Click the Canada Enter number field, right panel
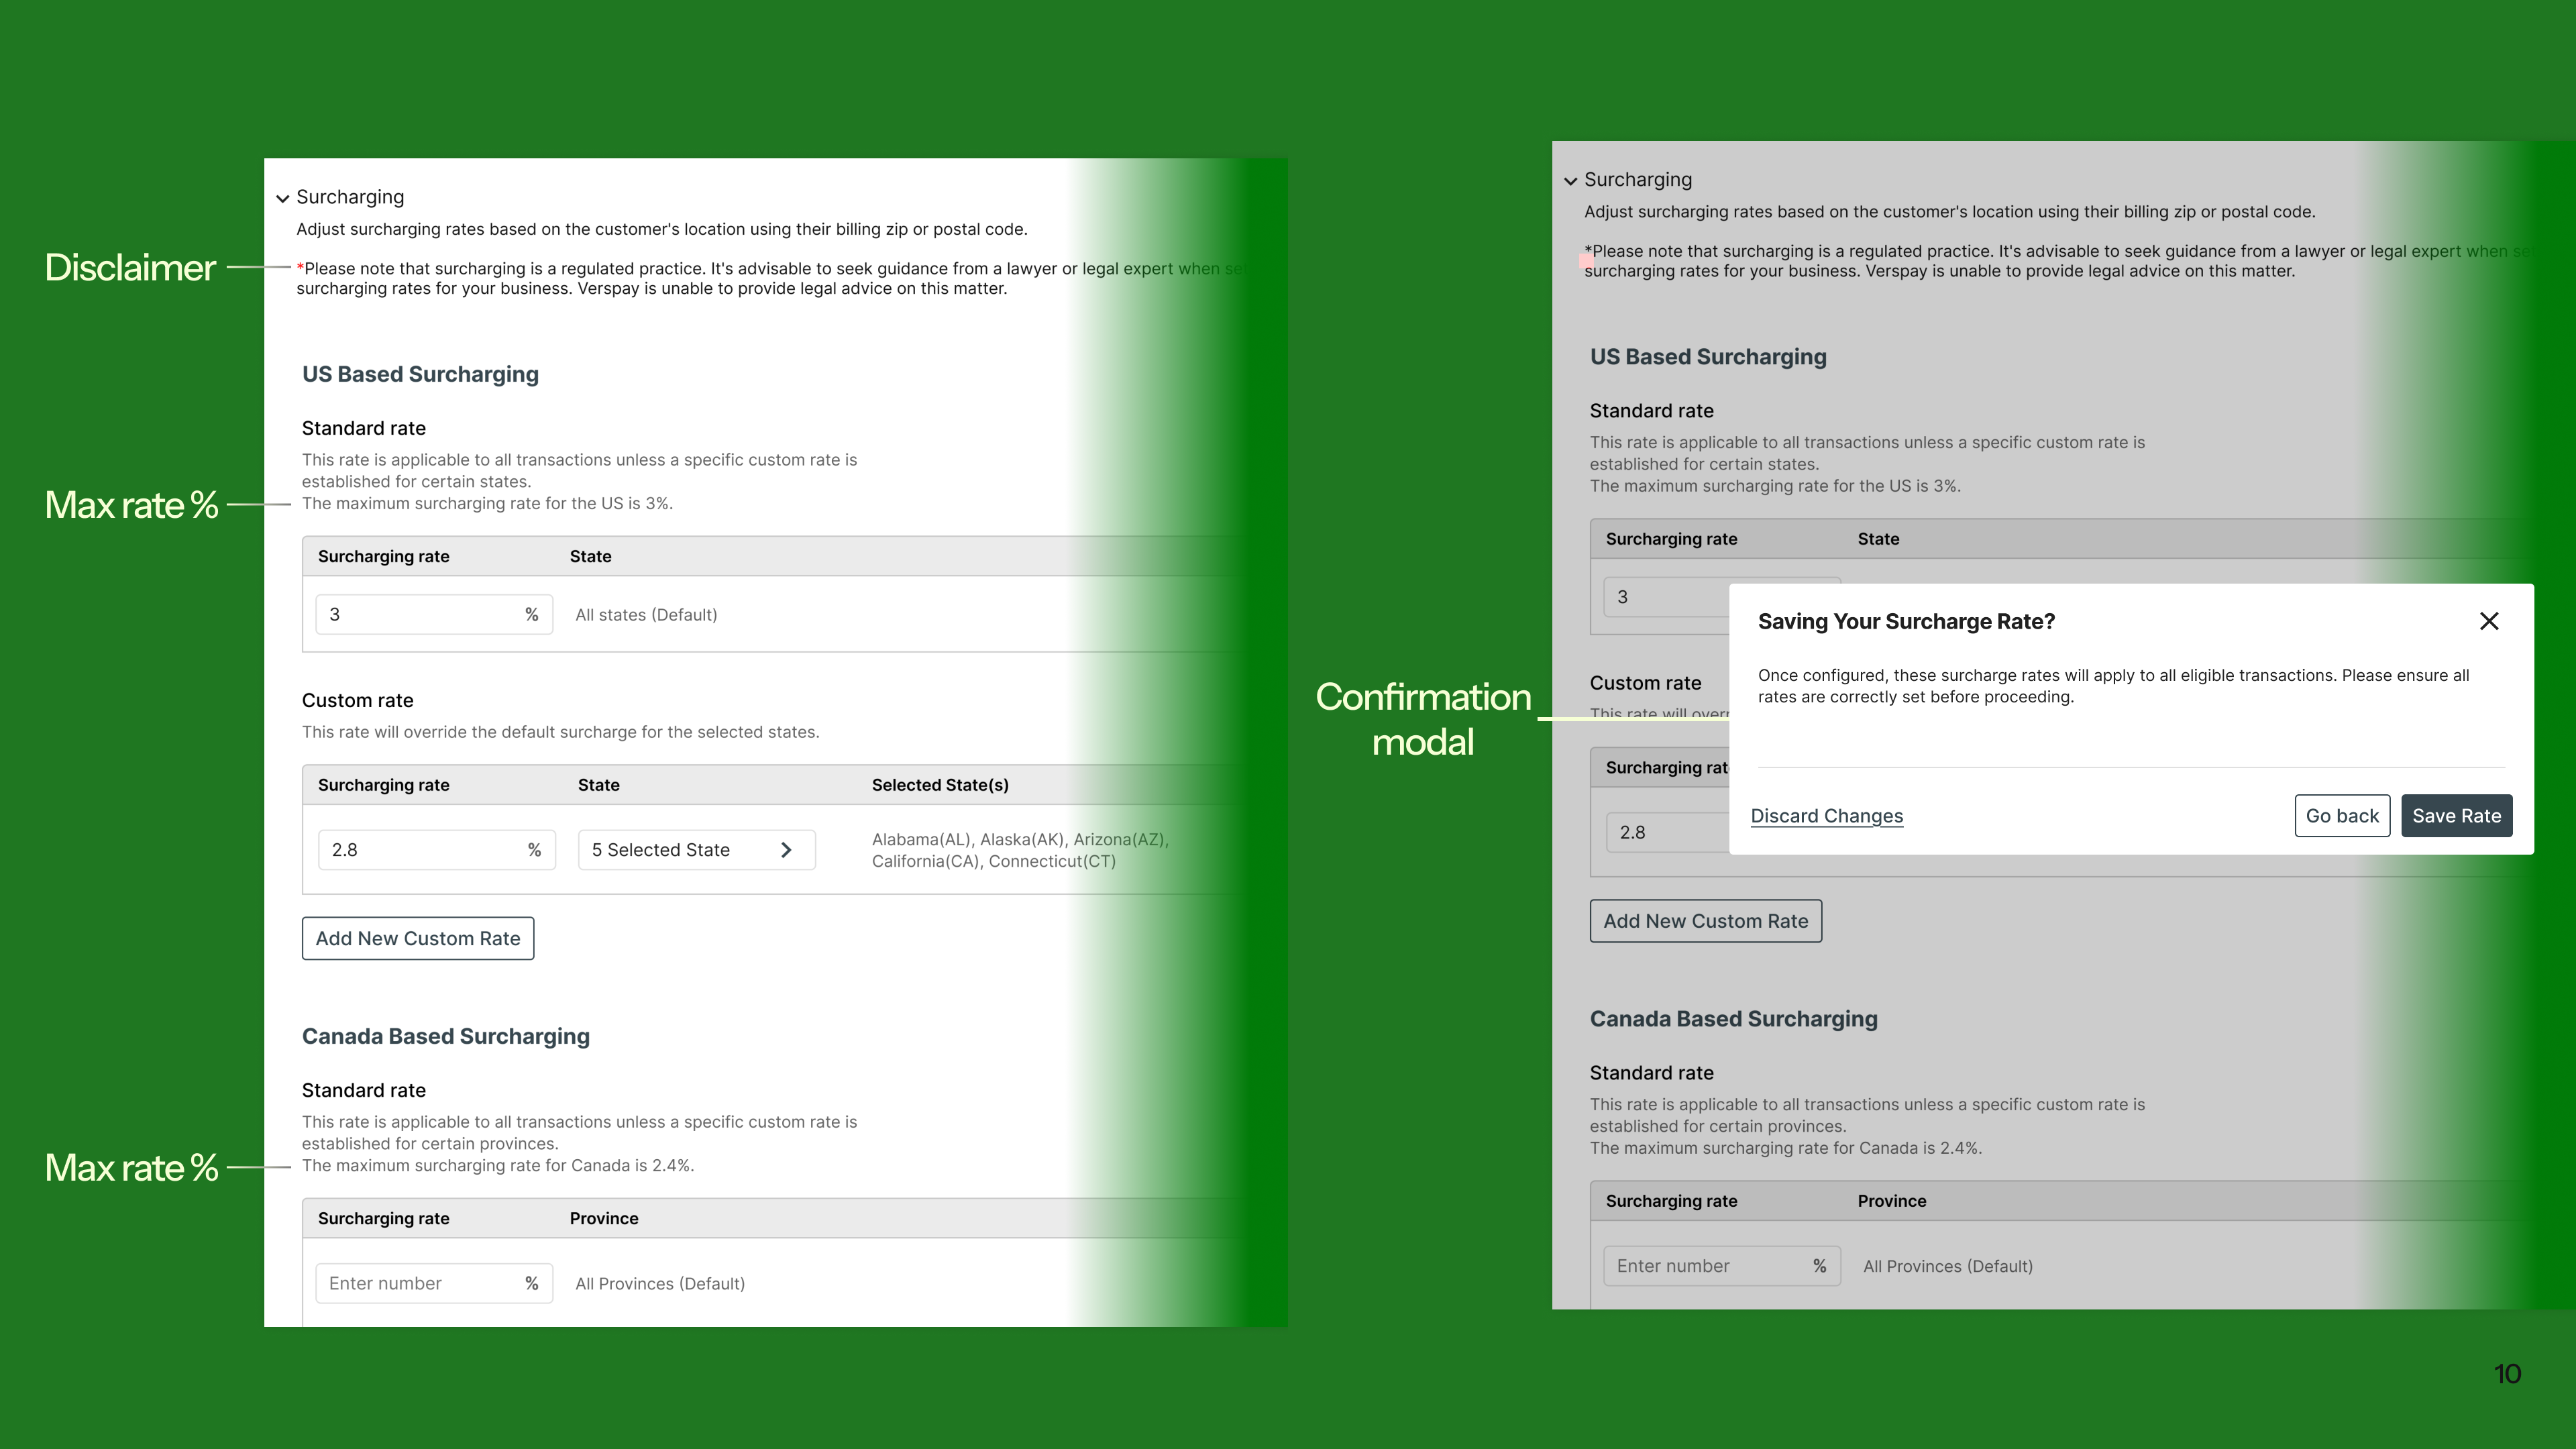Viewport: 2576px width, 1449px height. click(1705, 1266)
